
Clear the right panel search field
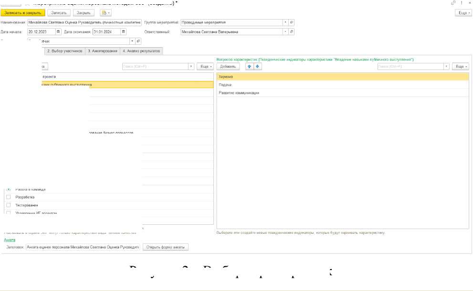[x=447, y=67]
